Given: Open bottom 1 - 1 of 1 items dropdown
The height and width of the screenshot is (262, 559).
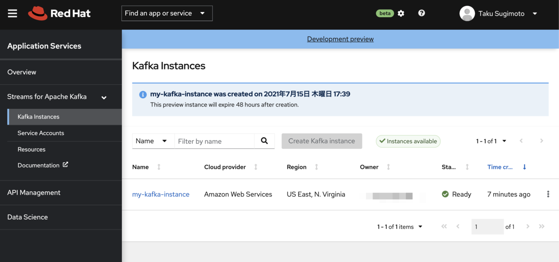Looking at the screenshot, I should pos(400,227).
